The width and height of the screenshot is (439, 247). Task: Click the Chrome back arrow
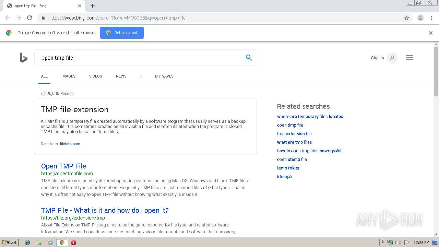[8, 18]
